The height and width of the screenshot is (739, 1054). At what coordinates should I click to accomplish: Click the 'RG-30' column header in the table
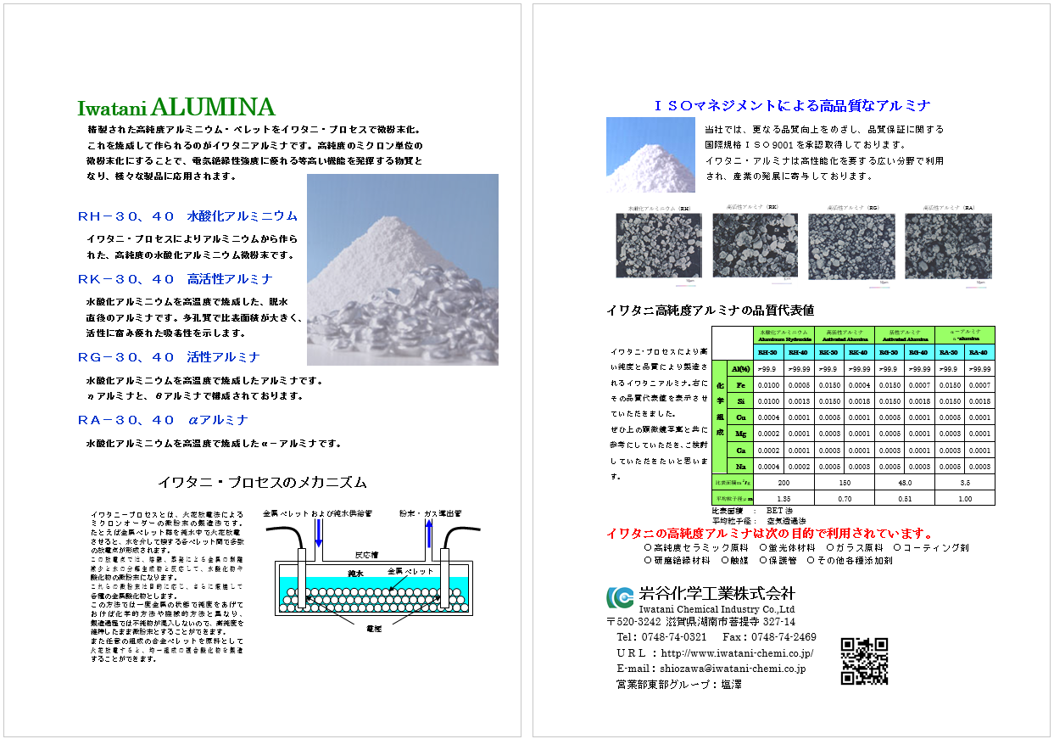pyautogui.click(x=889, y=353)
